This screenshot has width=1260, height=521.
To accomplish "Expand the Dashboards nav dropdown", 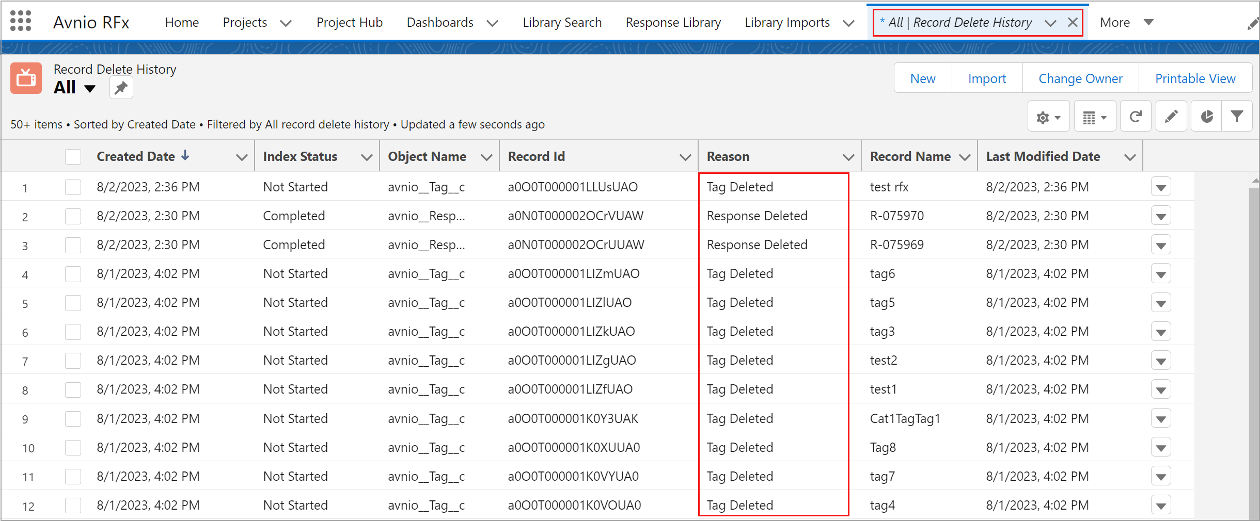I will (x=492, y=23).
